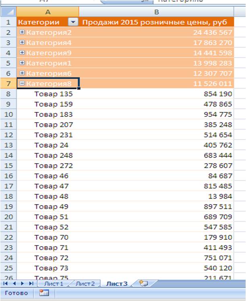This screenshot has height=301, width=246.
Task: Select column B header
Action: pyautogui.click(x=157, y=12)
